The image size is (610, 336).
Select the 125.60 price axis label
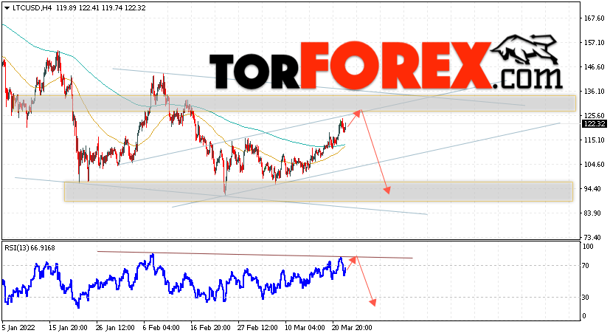click(x=595, y=116)
